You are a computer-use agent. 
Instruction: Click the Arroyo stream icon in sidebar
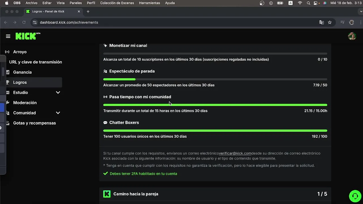tap(7, 52)
